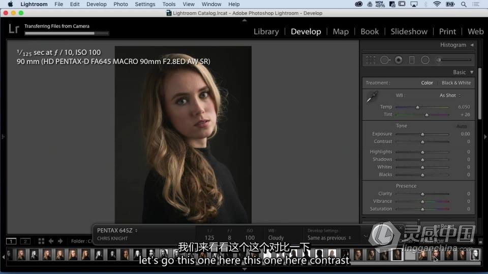The height and width of the screenshot is (274, 488).
Task: Open the Tools menu
Action: point(169,5)
